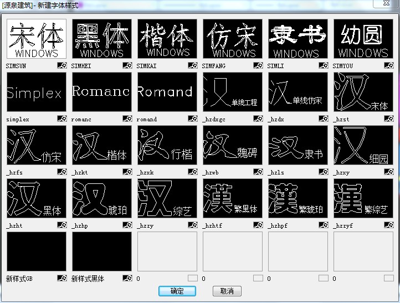Select the 汉 黑体 outline thumbnail
The image size is (400, 303).
pos(37,198)
